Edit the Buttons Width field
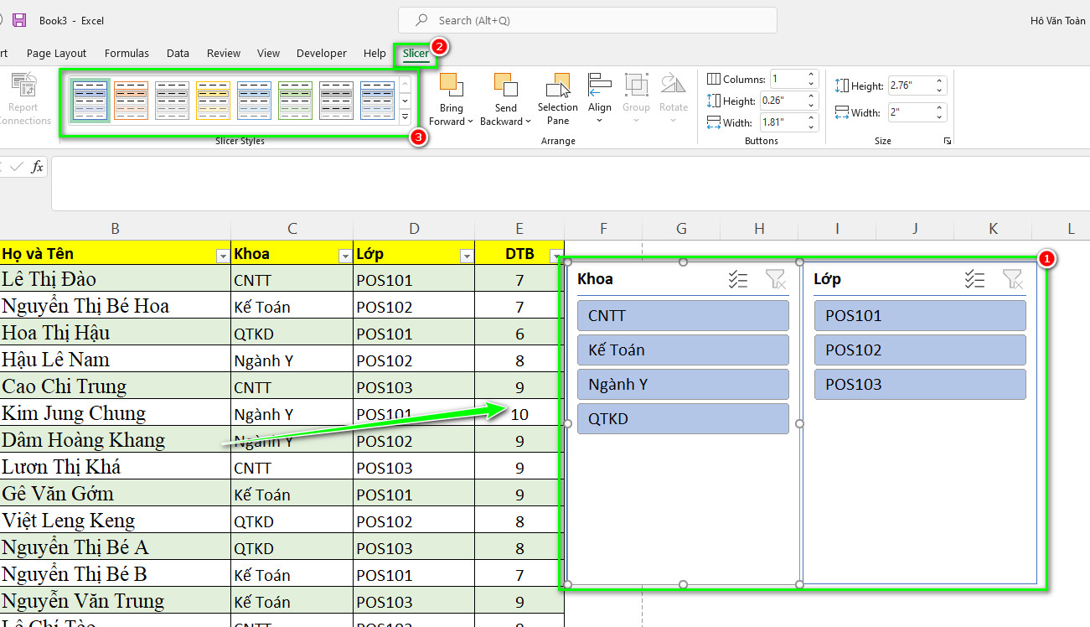The height and width of the screenshot is (627, 1090). 781,122
